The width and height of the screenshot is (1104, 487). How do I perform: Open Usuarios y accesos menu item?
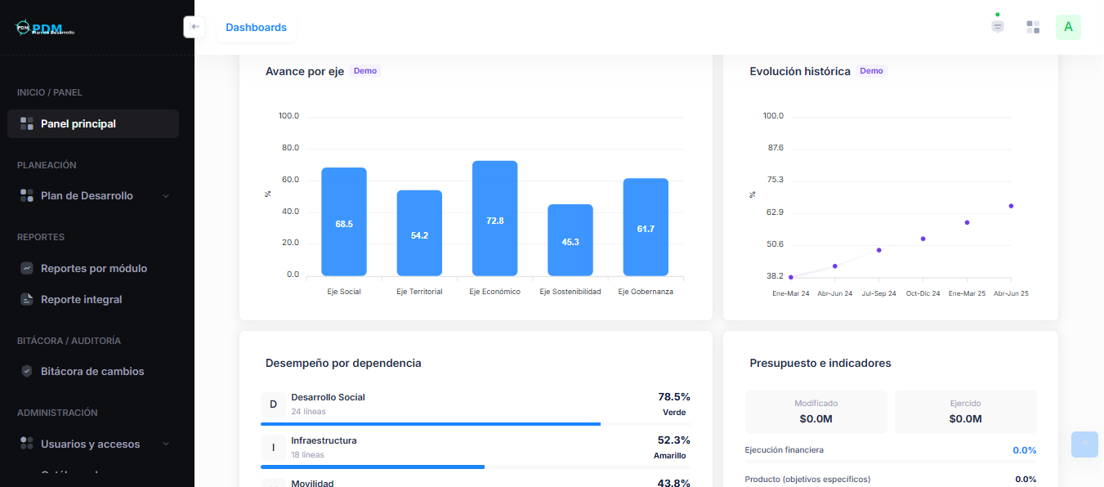(93, 444)
